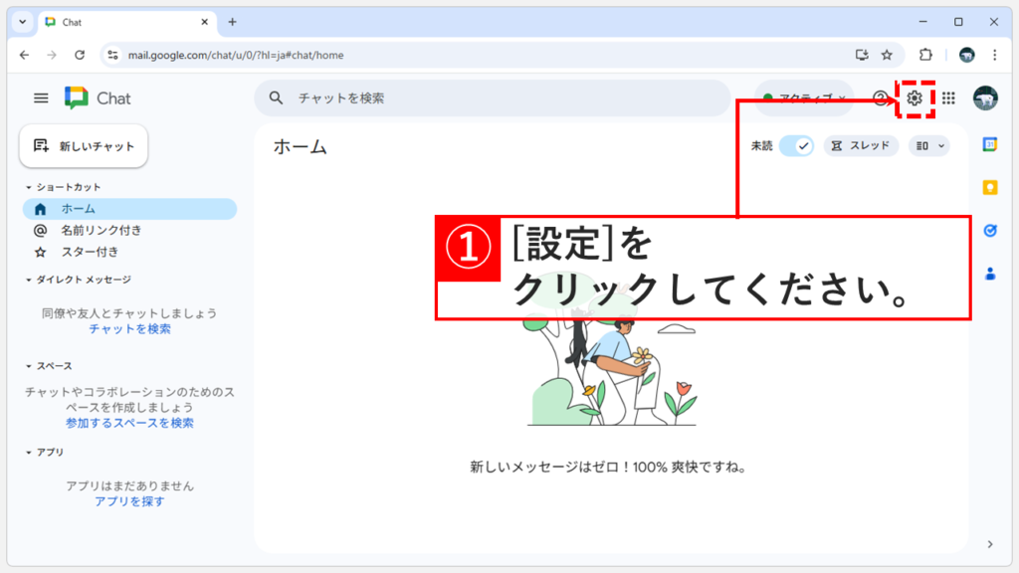This screenshot has width=1019, height=573.
Task: Open Google Calendar in the side panel
Action: pos(990,145)
